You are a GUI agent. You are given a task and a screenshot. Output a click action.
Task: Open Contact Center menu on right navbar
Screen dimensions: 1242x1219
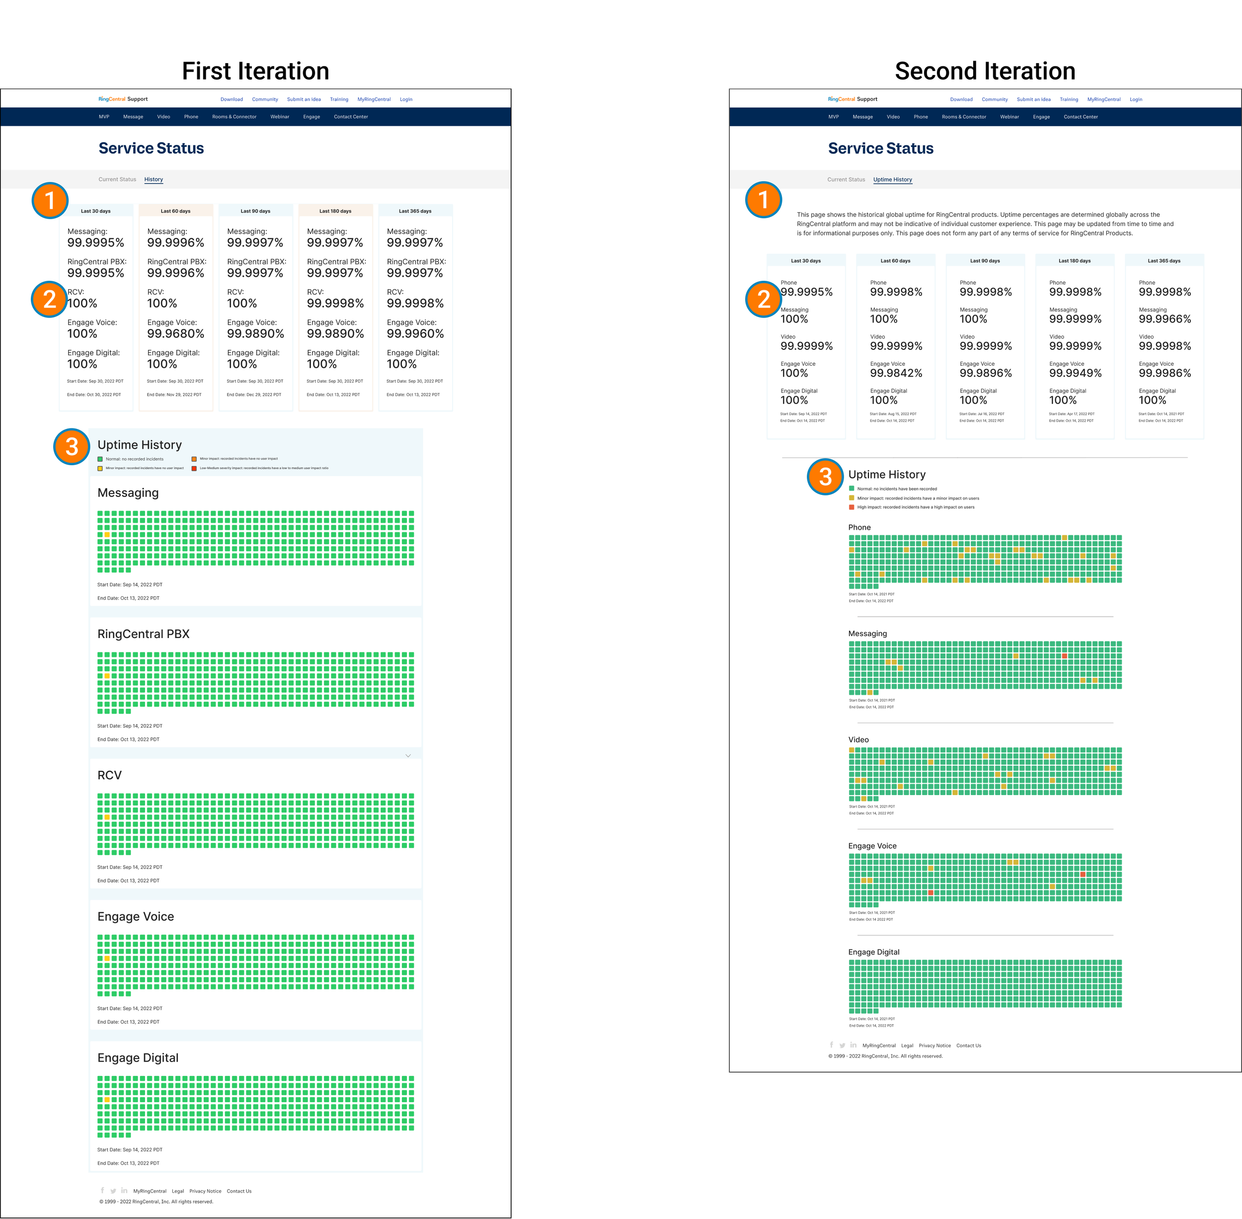pyautogui.click(x=1081, y=116)
